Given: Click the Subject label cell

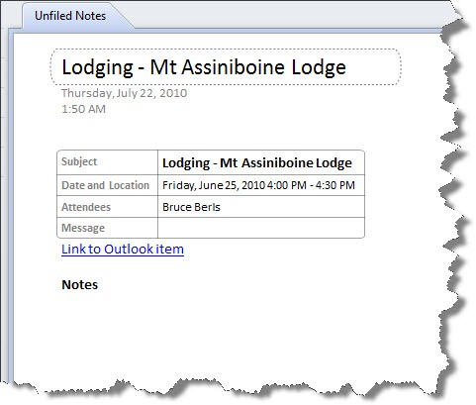Looking at the screenshot, I should (x=108, y=162).
